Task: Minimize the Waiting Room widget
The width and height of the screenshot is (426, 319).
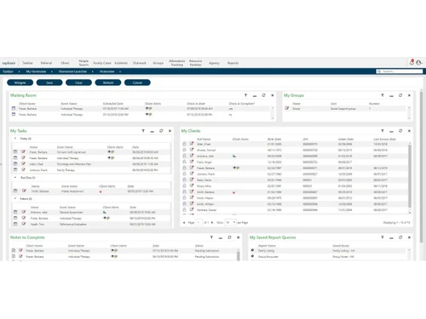Action: (255, 96)
